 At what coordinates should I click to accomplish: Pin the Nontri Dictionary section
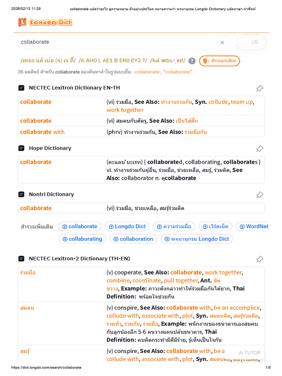click(x=260, y=195)
